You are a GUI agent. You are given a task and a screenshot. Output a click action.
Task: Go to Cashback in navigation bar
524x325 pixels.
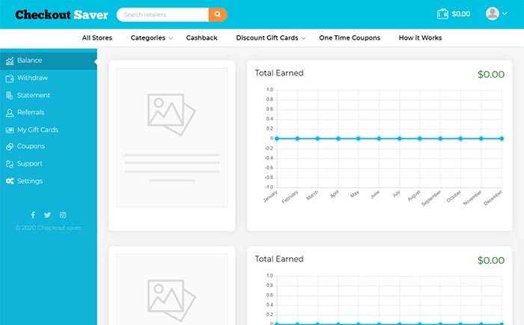coord(202,37)
